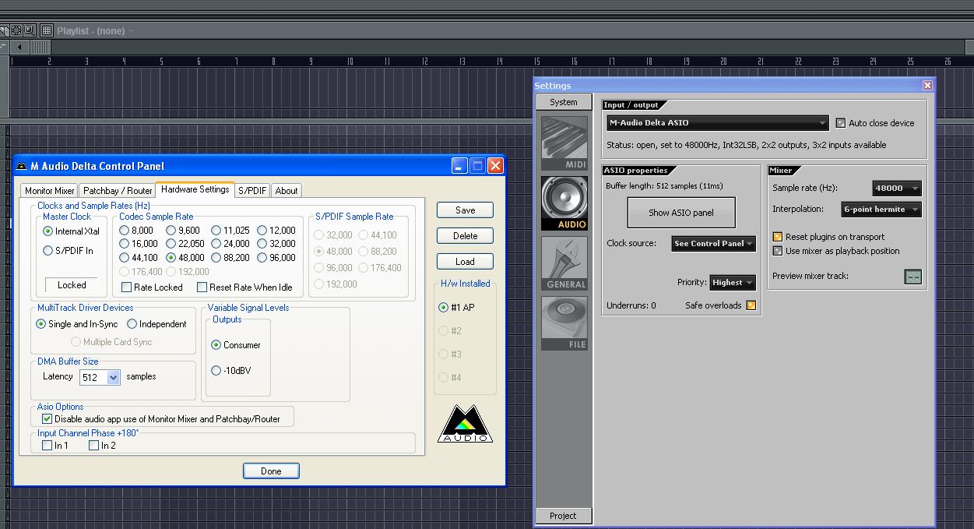Viewport: 974px width, 529px height.
Task: Open the Interpolation 6-point hermite dropdown
Action: click(x=881, y=210)
